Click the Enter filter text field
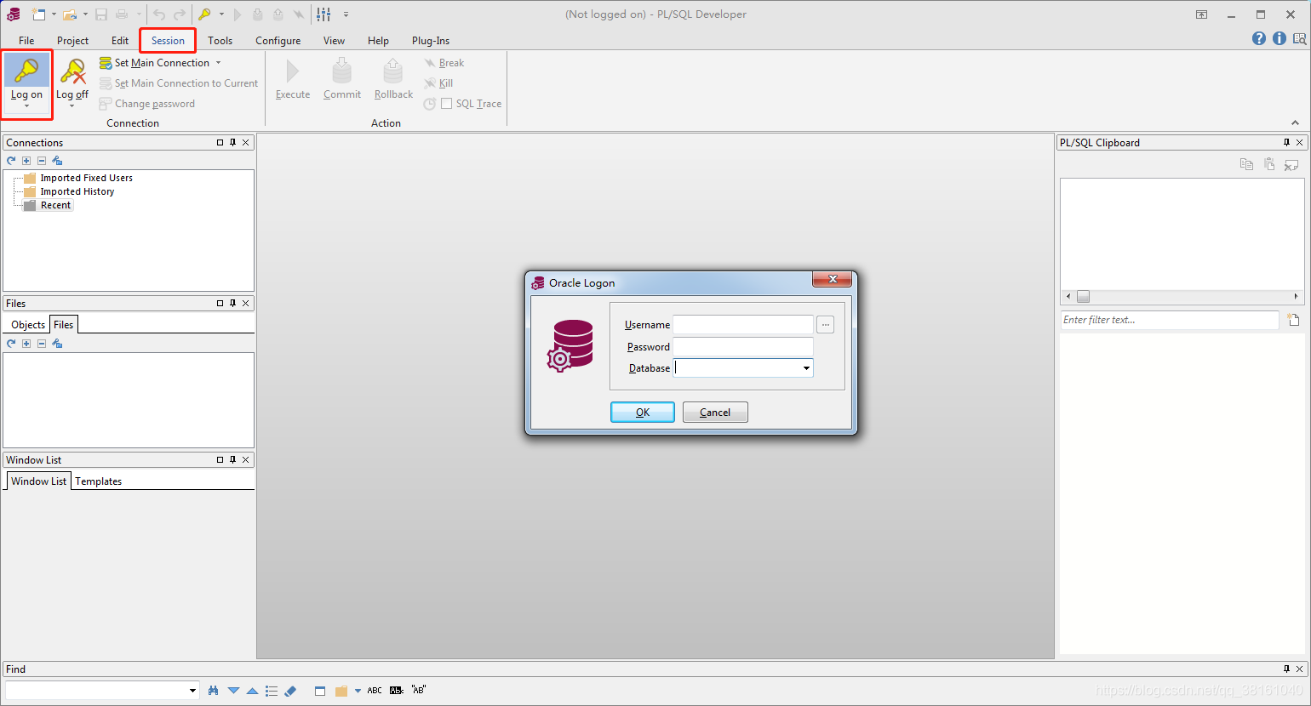Viewport: 1311px width, 706px height. click(x=1170, y=320)
